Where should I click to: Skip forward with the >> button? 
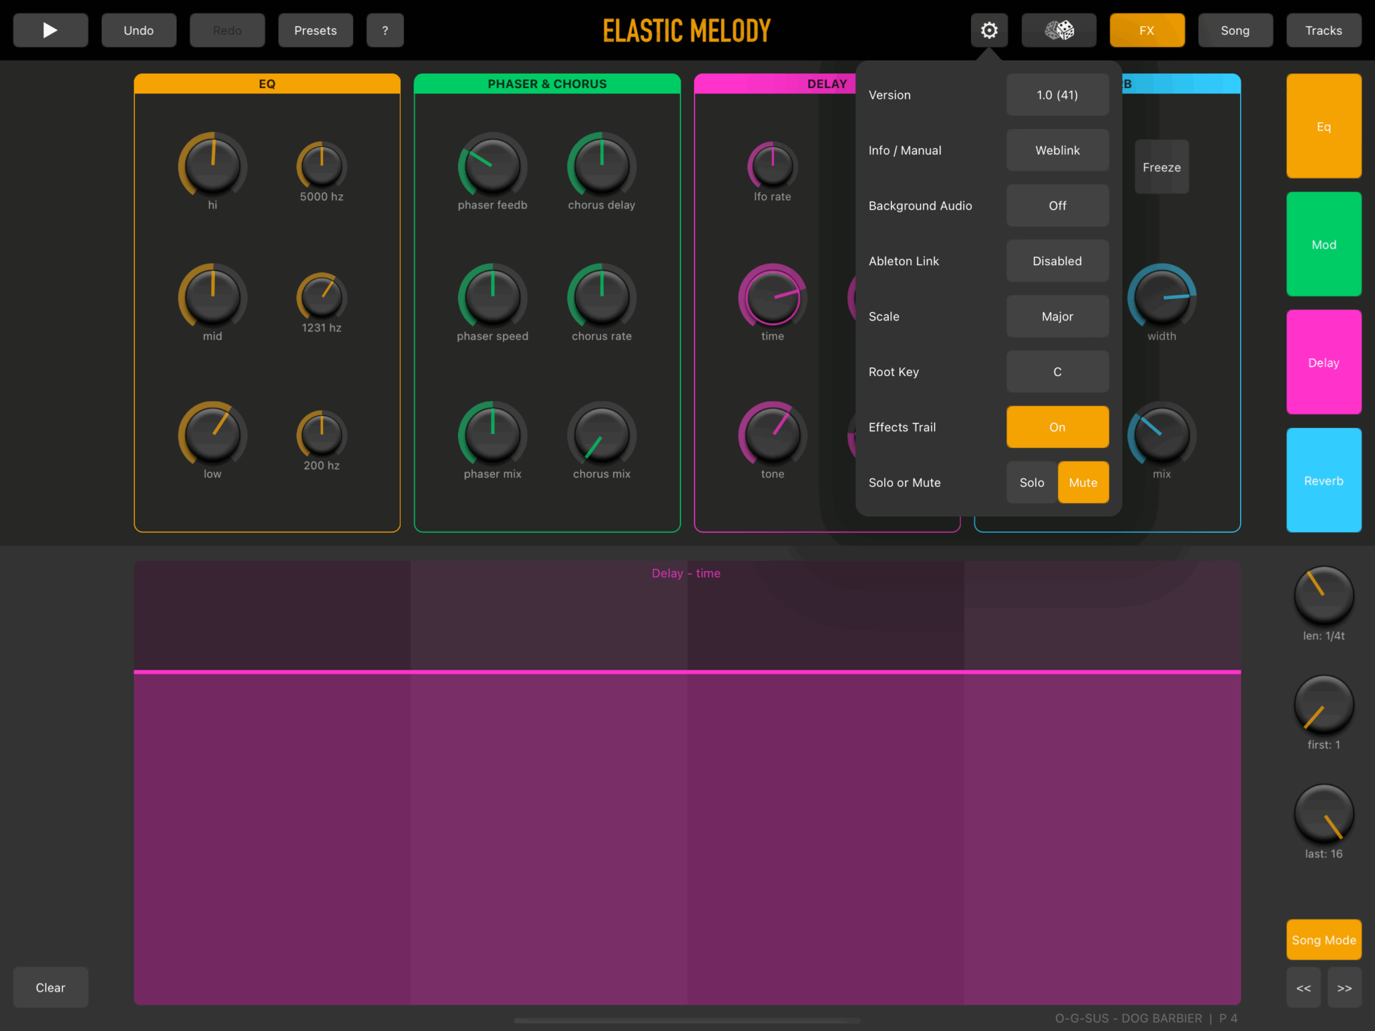point(1344,988)
